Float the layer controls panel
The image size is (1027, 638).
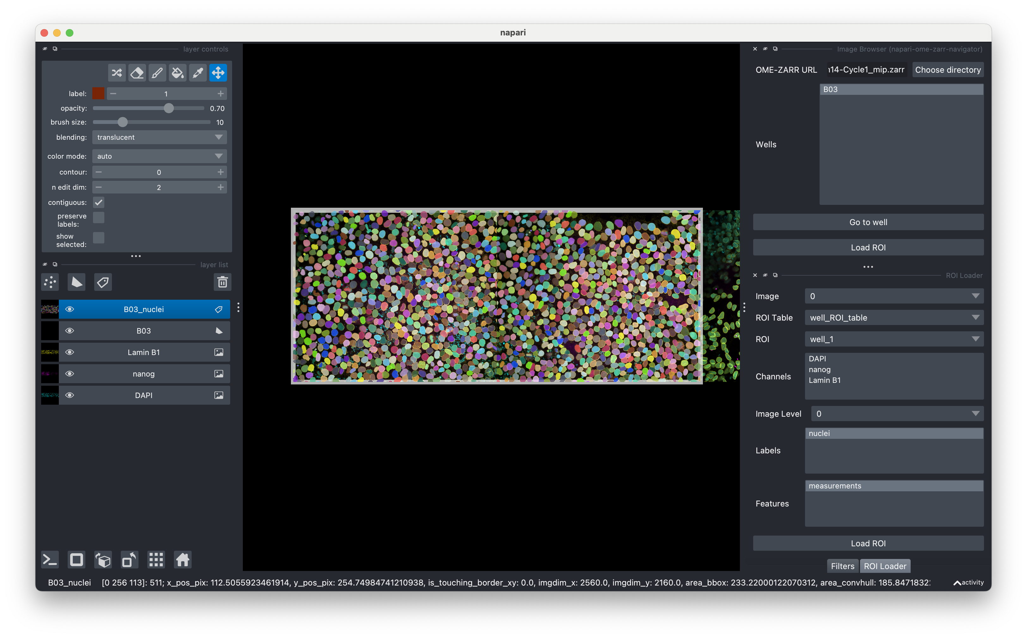[x=55, y=49]
